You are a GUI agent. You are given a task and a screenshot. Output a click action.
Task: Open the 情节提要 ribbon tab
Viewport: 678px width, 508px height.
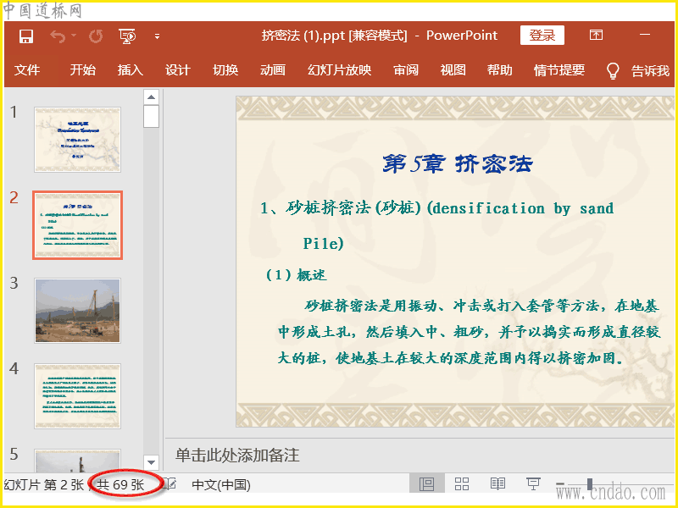[x=559, y=70]
